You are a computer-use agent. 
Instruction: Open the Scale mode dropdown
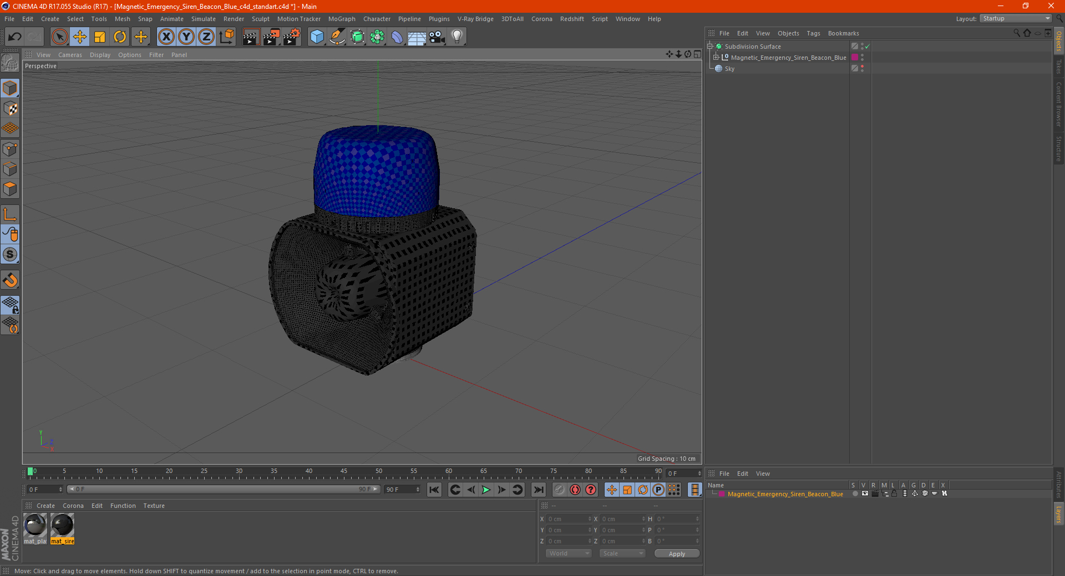622,553
